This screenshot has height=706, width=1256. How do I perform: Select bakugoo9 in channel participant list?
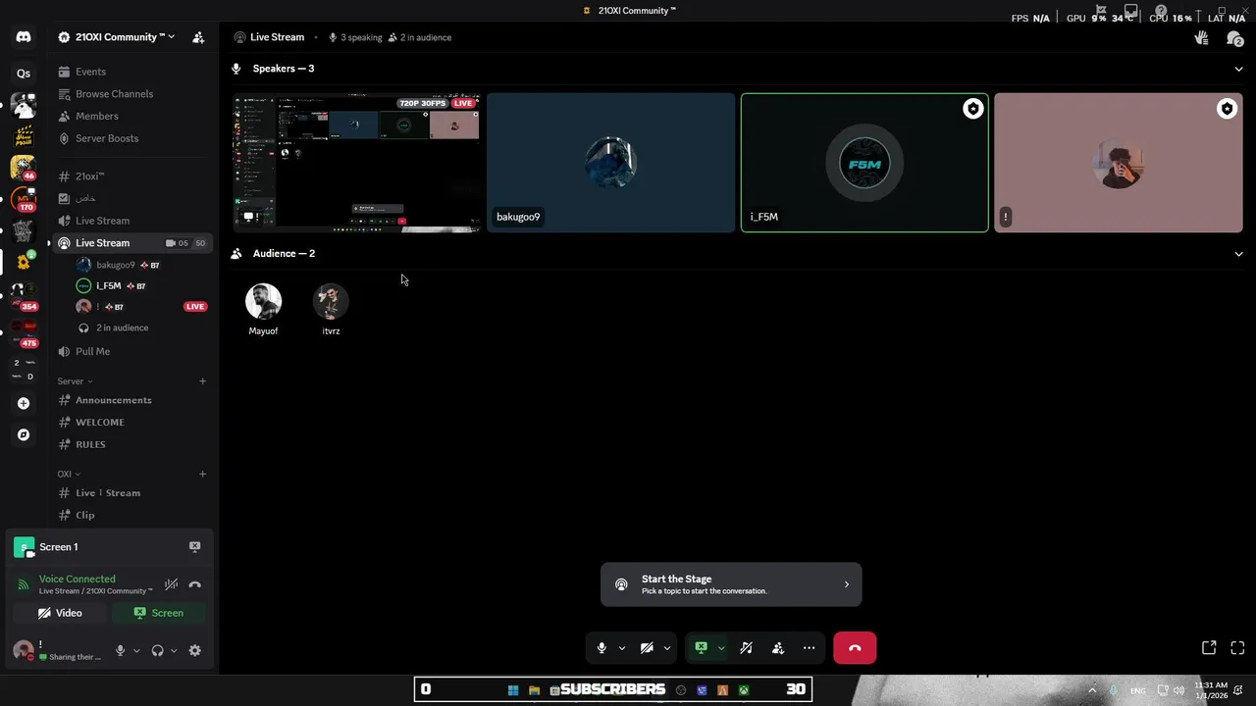(x=142, y=265)
